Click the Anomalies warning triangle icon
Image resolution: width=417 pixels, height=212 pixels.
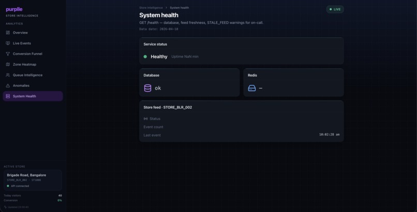[x=8, y=85]
